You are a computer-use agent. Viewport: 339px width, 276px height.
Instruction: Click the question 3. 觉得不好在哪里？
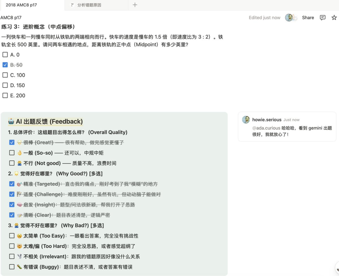tap(56, 226)
